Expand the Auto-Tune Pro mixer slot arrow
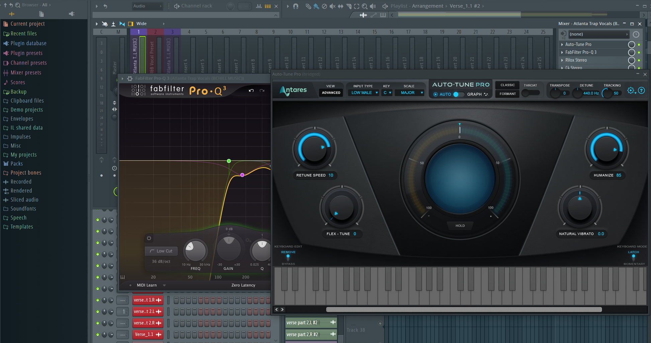651x343 pixels. [562, 44]
